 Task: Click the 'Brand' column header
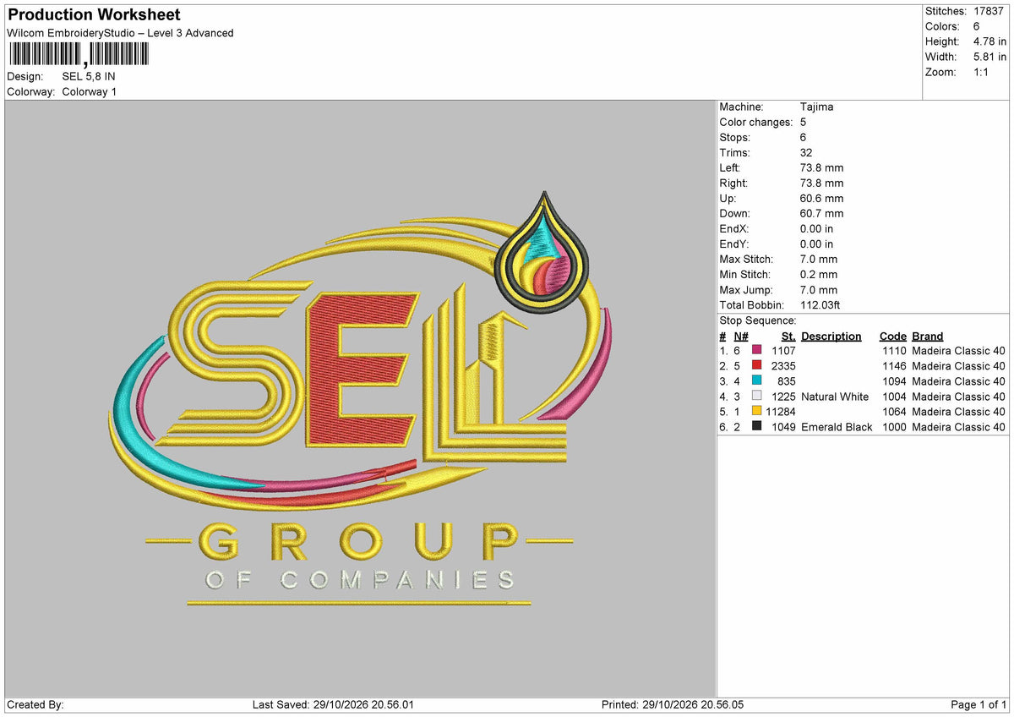(928, 337)
